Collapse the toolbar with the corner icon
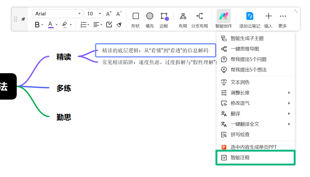 tap(296, 11)
